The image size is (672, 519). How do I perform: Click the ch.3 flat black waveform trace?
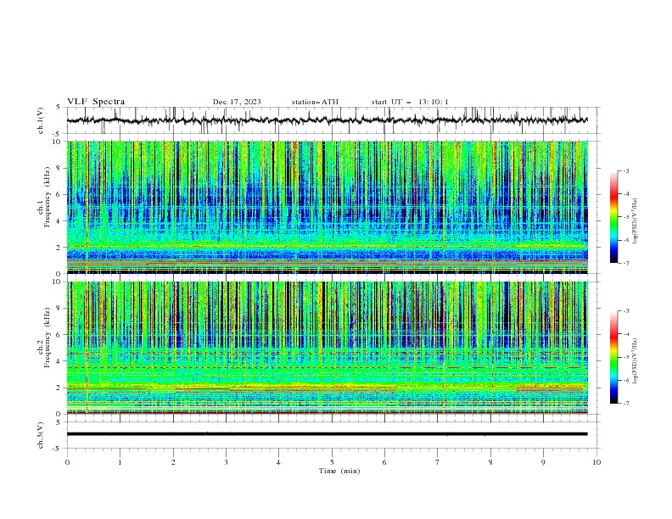coord(328,434)
